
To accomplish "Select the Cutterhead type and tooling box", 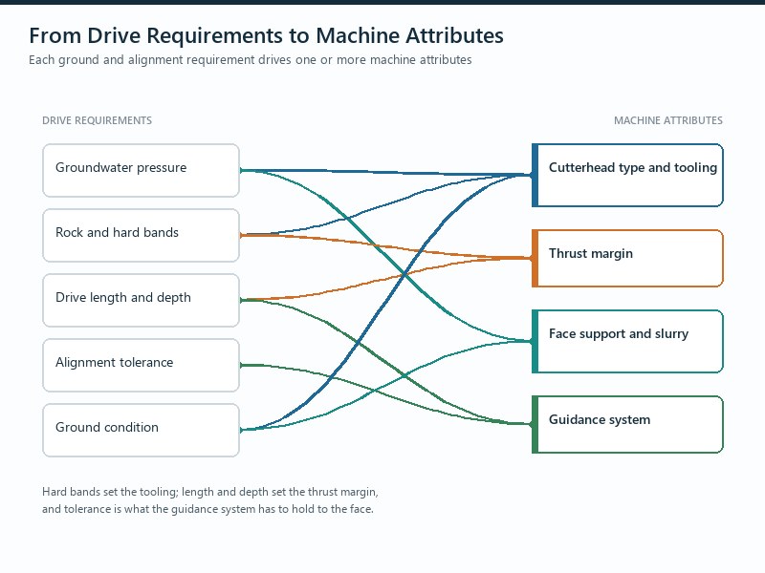I will pyautogui.click(x=627, y=175).
